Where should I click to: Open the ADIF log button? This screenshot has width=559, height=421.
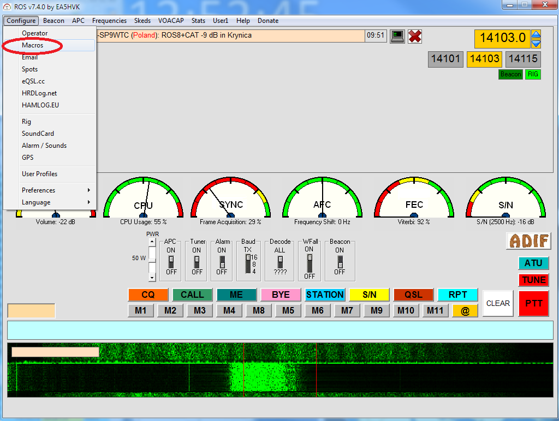pyautogui.click(x=528, y=240)
